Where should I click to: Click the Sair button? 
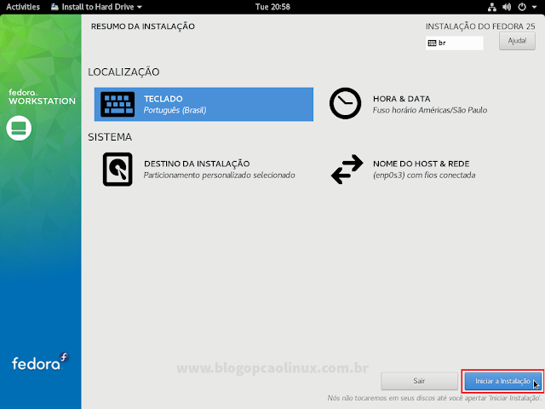[x=419, y=381]
